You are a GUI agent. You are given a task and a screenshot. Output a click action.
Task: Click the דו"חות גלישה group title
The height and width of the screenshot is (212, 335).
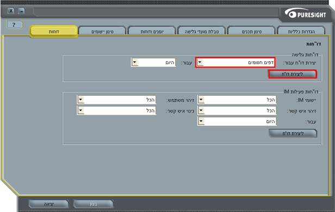305,55
